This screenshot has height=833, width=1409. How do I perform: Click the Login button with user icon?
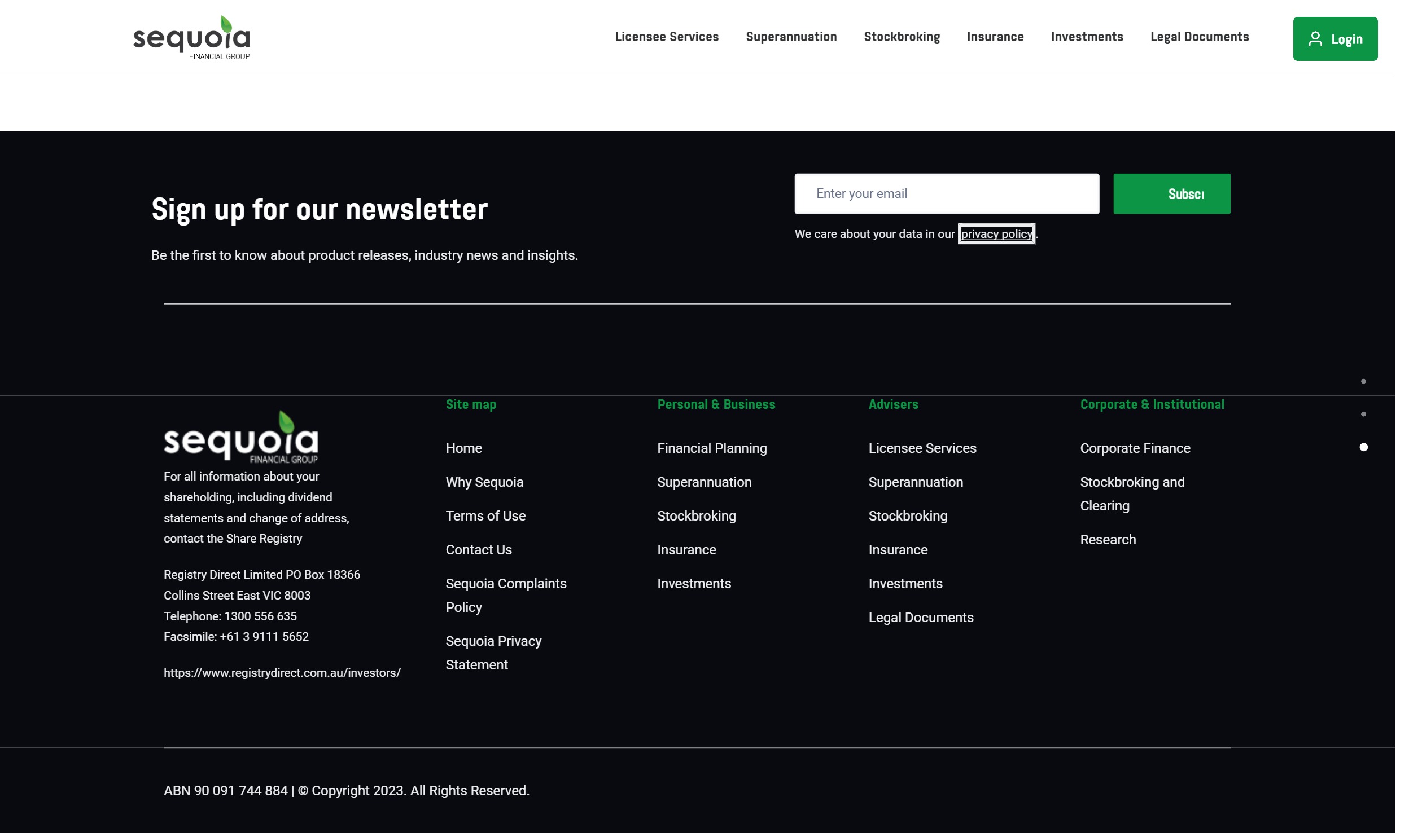[x=1334, y=39]
